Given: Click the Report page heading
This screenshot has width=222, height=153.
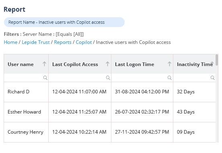Looking at the screenshot, I should pos(14,10).
